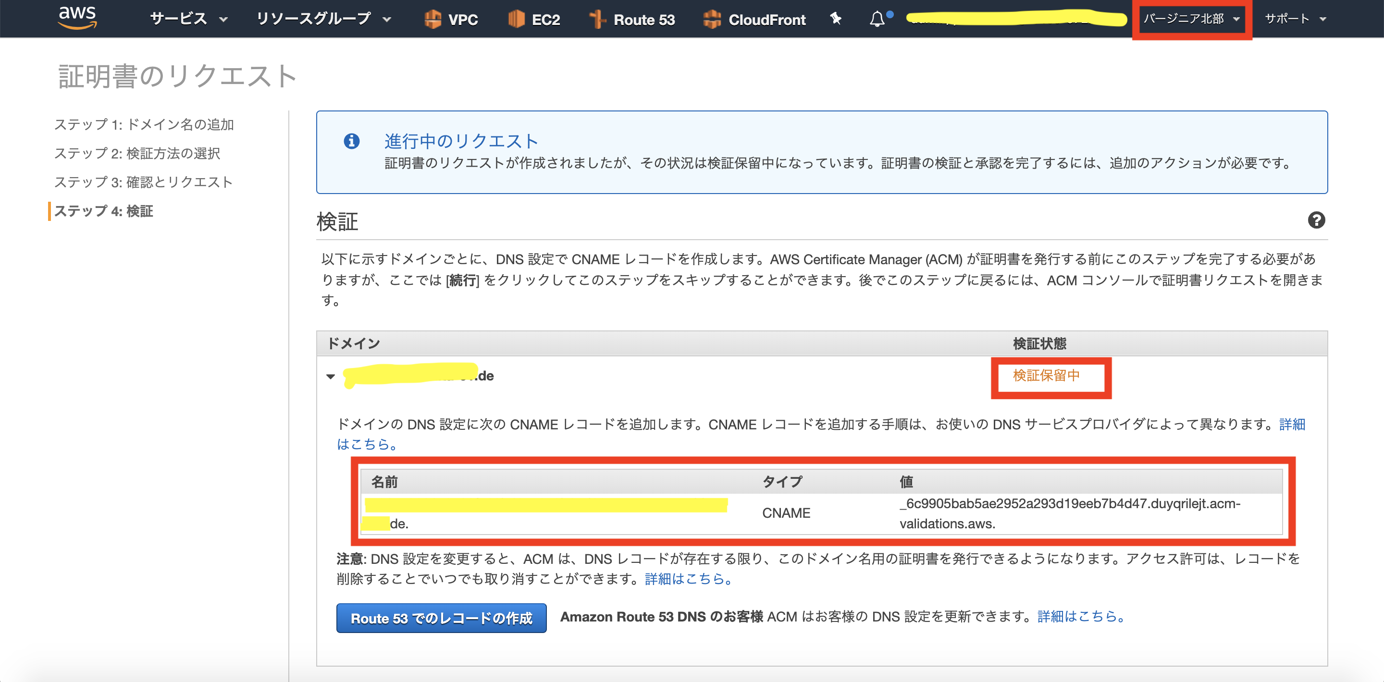Click the info icon in banner

[x=351, y=141]
